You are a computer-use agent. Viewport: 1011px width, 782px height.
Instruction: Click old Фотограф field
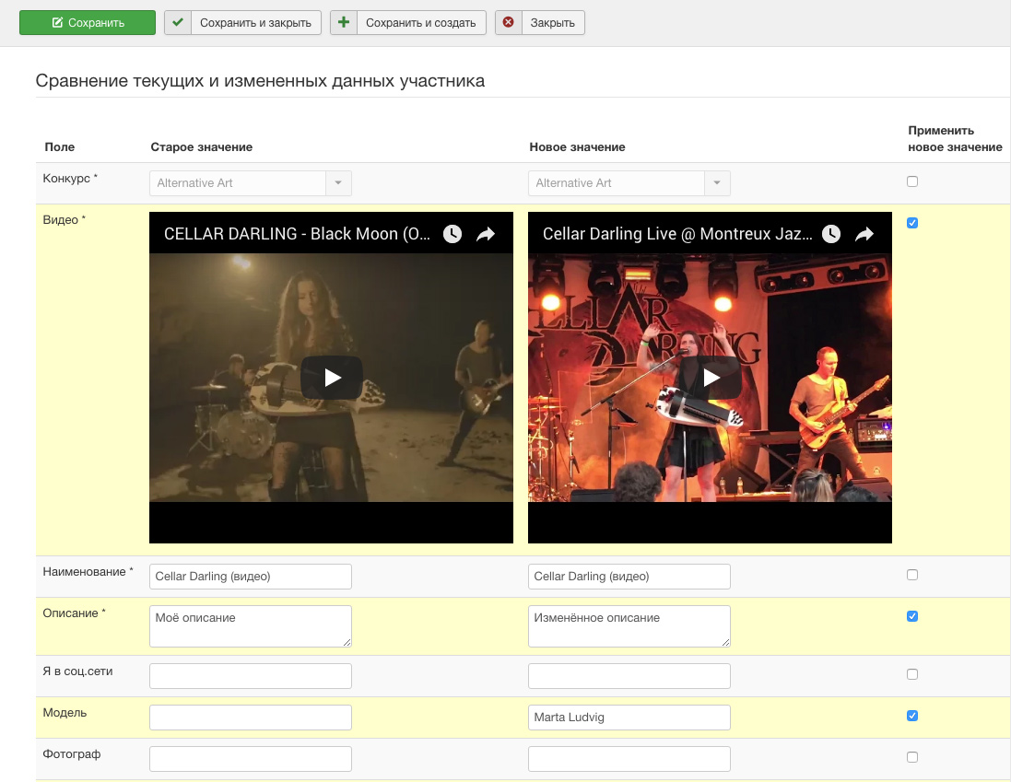click(250, 759)
